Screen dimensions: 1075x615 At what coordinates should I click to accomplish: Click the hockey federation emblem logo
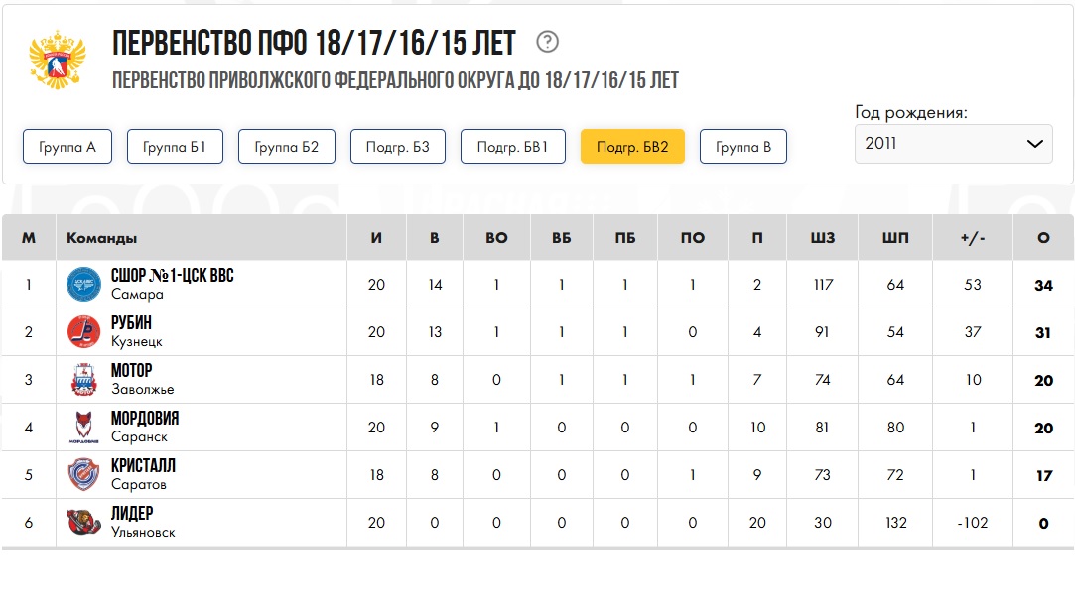[x=58, y=61]
